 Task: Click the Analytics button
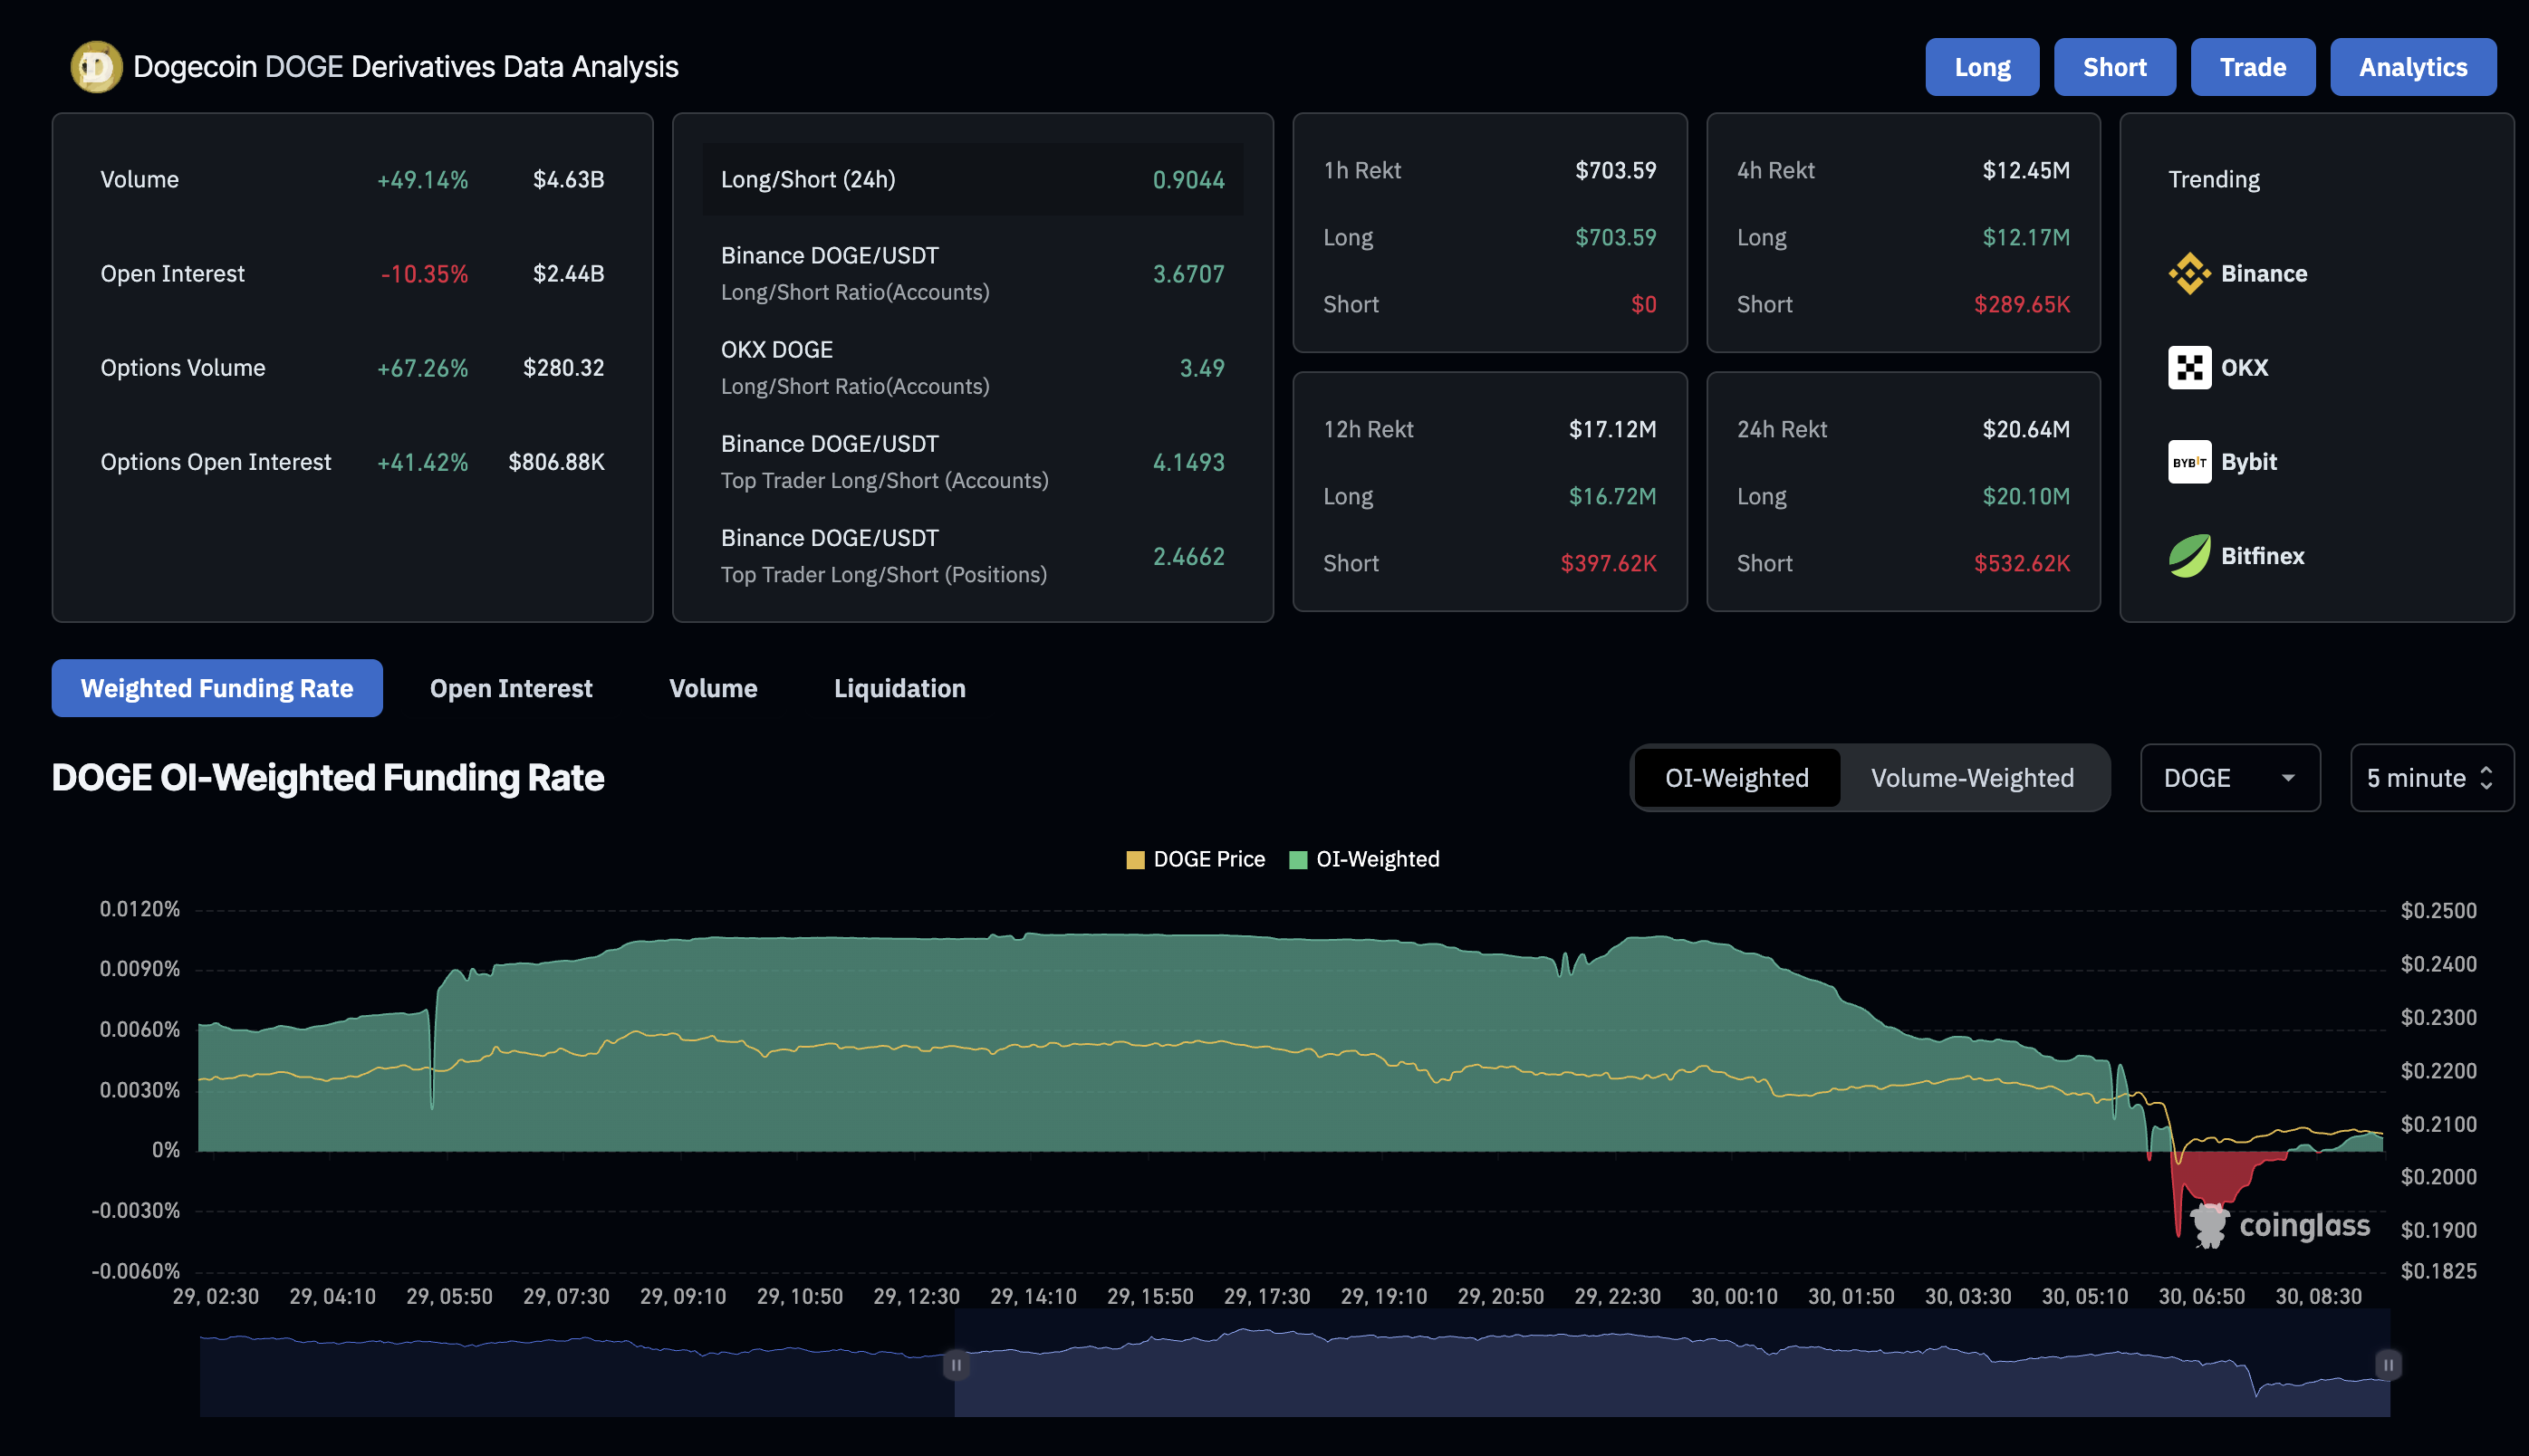(x=2412, y=67)
